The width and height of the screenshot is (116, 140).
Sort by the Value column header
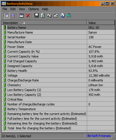(x=101, y=23)
